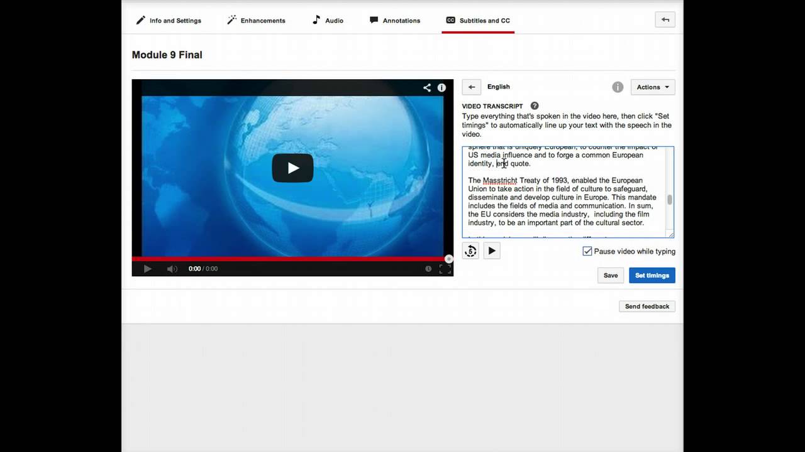Go to the Annotations tab
The image size is (805, 452).
(394, 20)
